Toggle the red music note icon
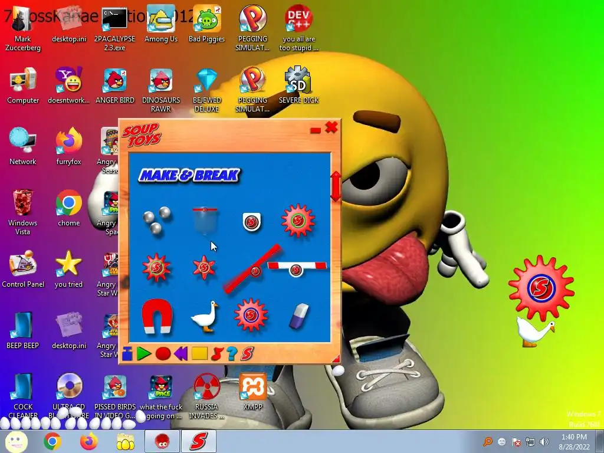Viewport: 604px width, 453px height. coord(217,353)
